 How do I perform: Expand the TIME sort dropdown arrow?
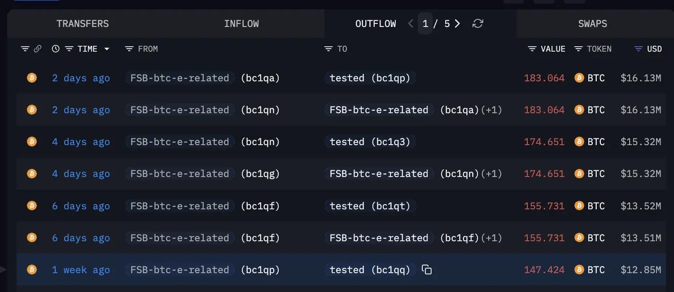click(x=107, y=49)
